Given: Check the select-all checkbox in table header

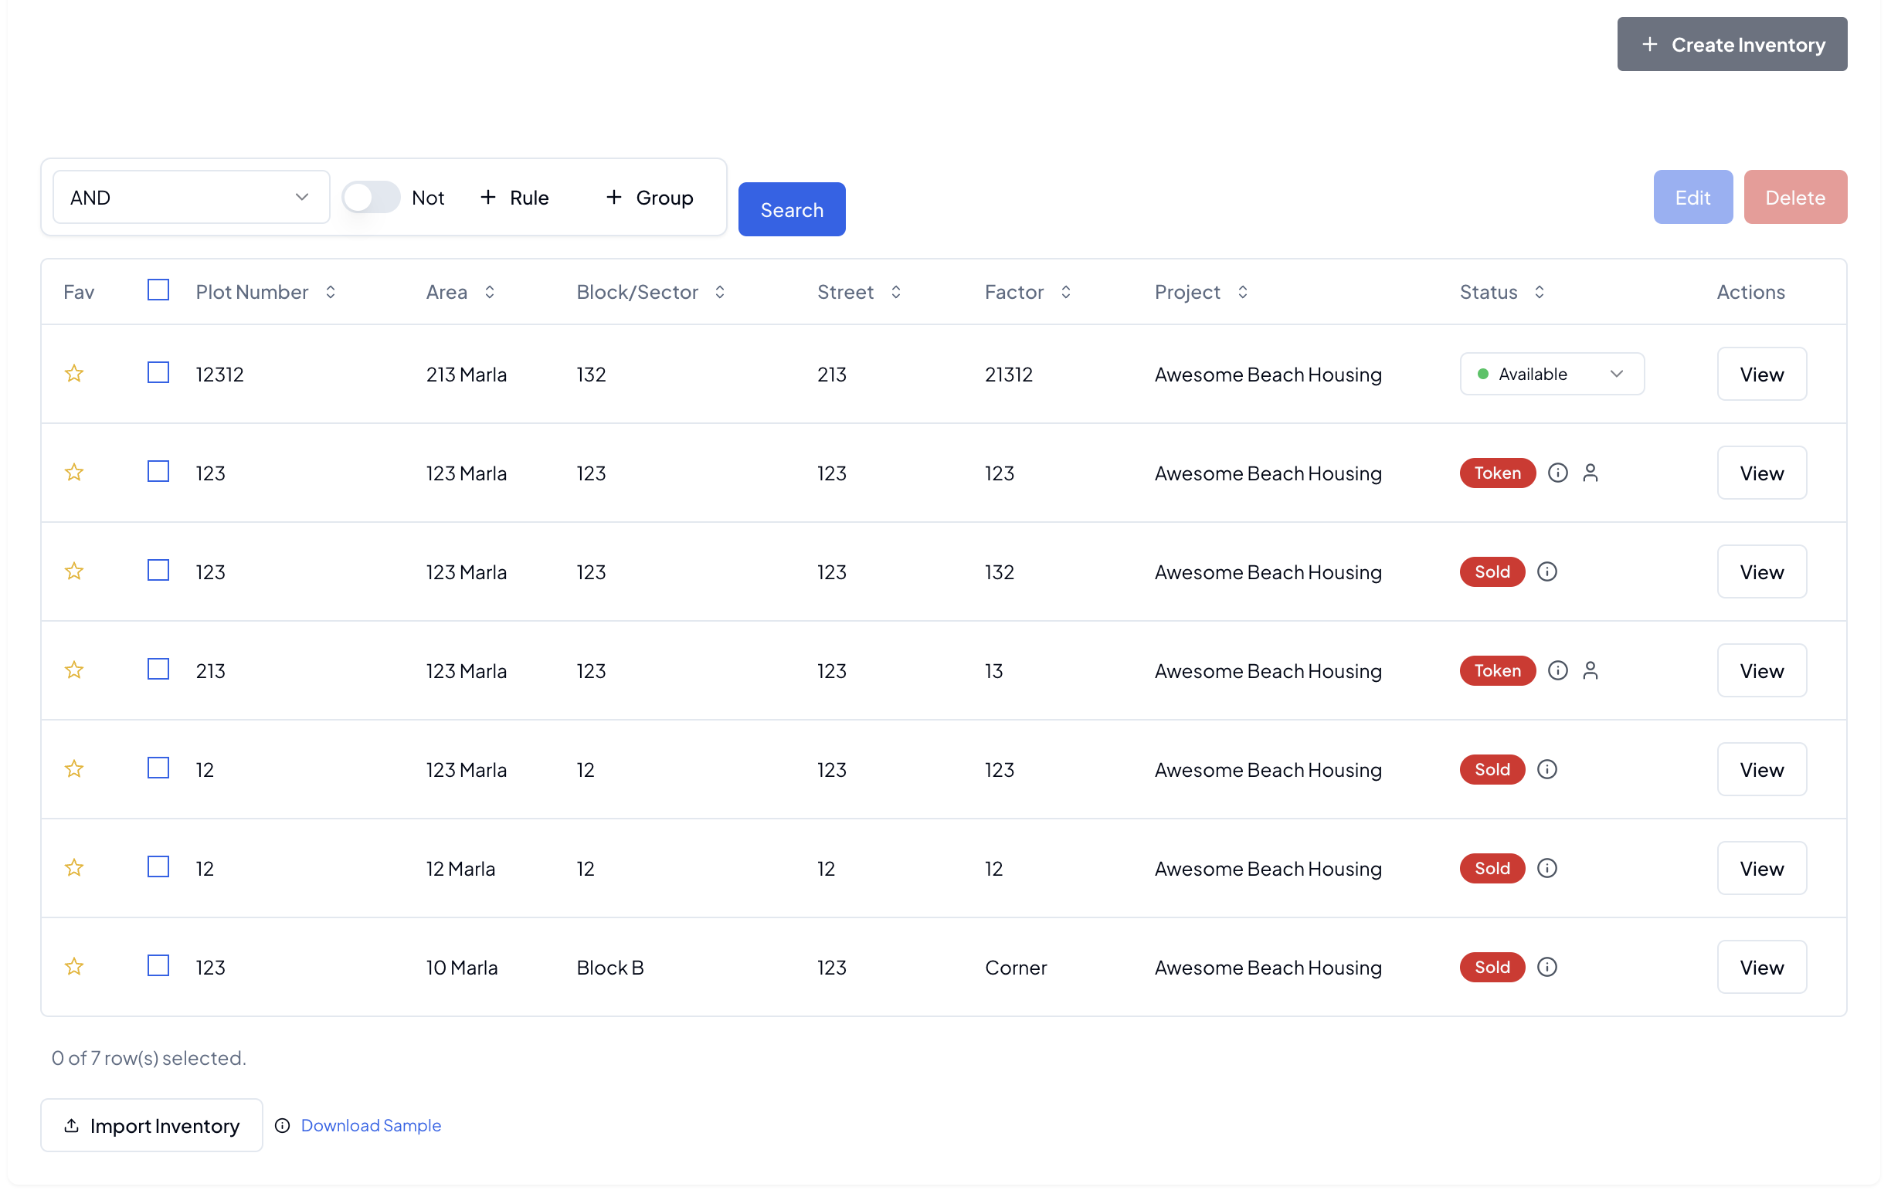Looking at the screenshot, I should tap(158, 290).
